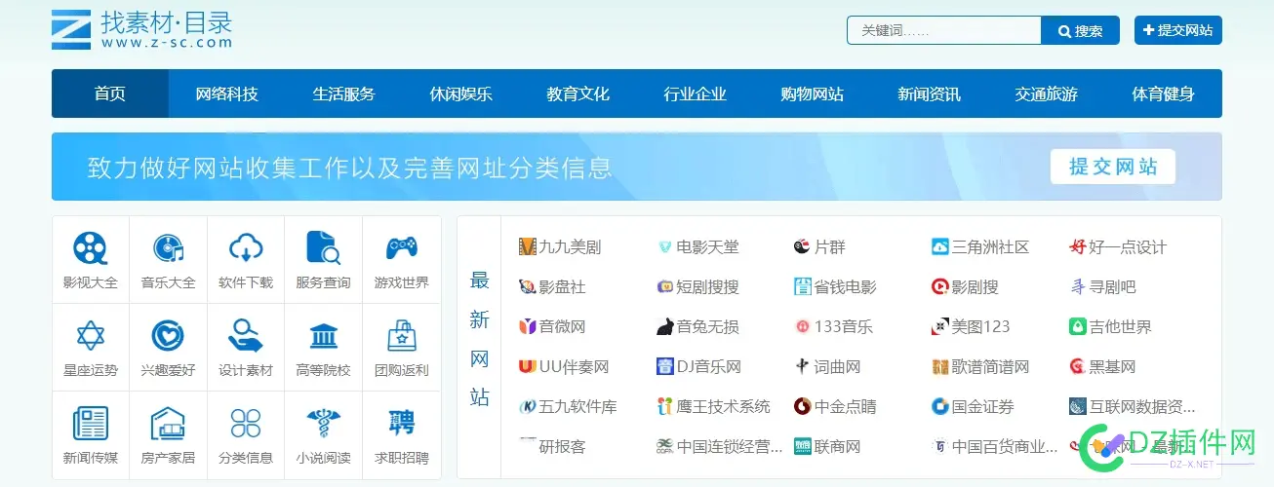Screen dimensions: 1274x487
Task: Open the 网络科技 navigation tab
Action: coord(227,94)
